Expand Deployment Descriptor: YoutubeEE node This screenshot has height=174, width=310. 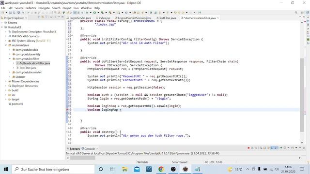(x=6, y=32)
